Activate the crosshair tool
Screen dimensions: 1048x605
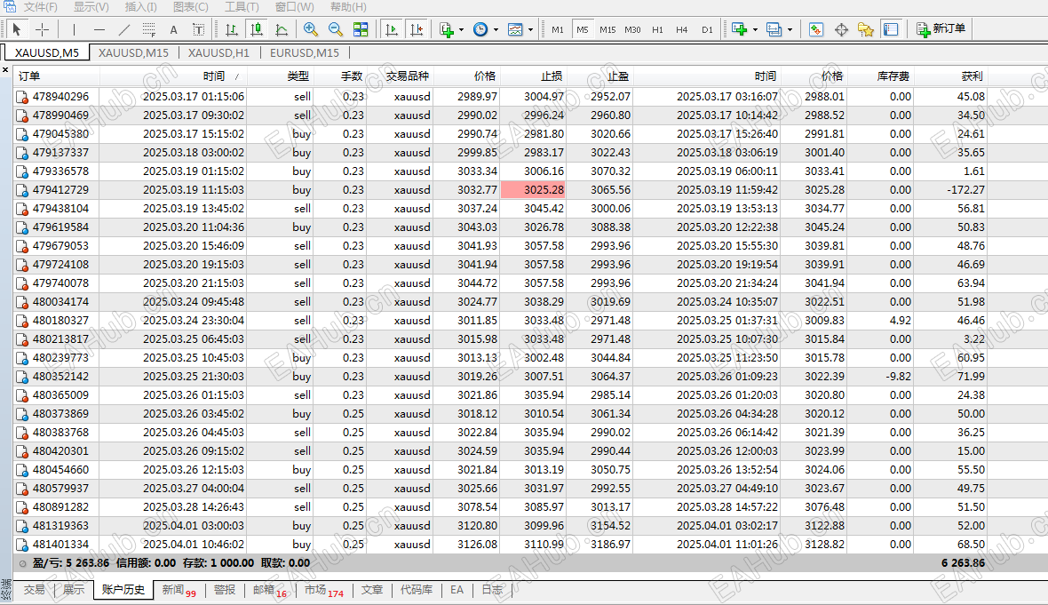tap(42, 29)
